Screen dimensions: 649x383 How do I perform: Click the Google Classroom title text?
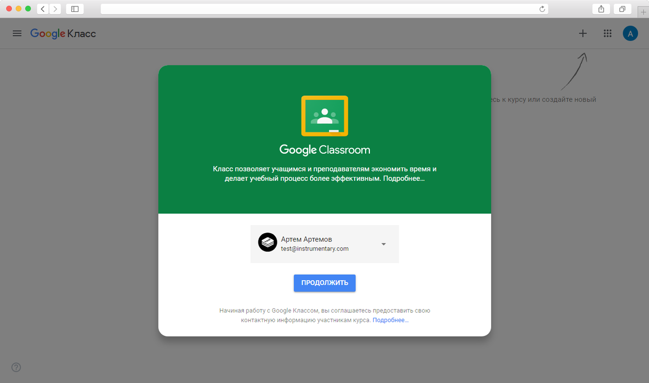(x=325, y=150)
